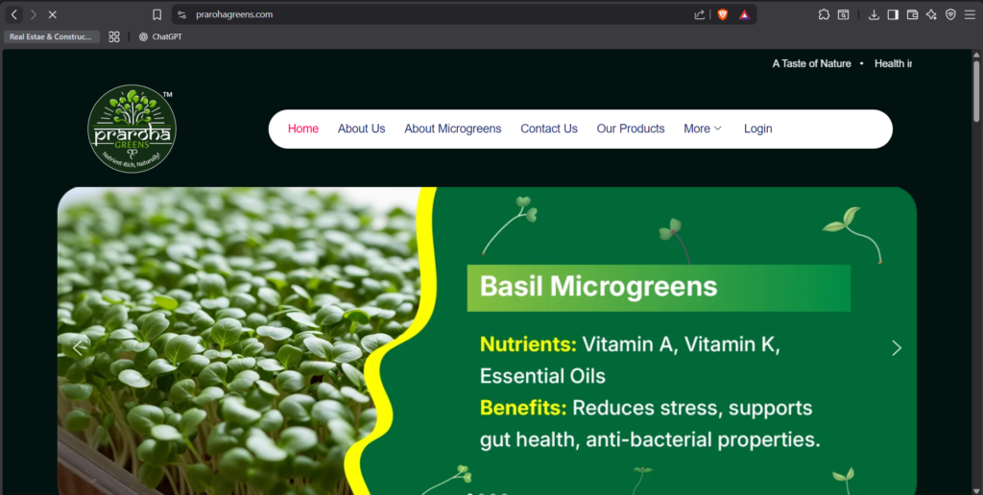The height and width of the screenshot is (495, 983).
Task: Click the Brave VPN shield icon
Action: click(x=950, y=14)
